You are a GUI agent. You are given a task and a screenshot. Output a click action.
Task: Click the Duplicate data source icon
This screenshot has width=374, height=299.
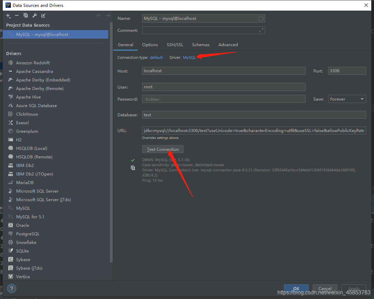click(26, 15)
